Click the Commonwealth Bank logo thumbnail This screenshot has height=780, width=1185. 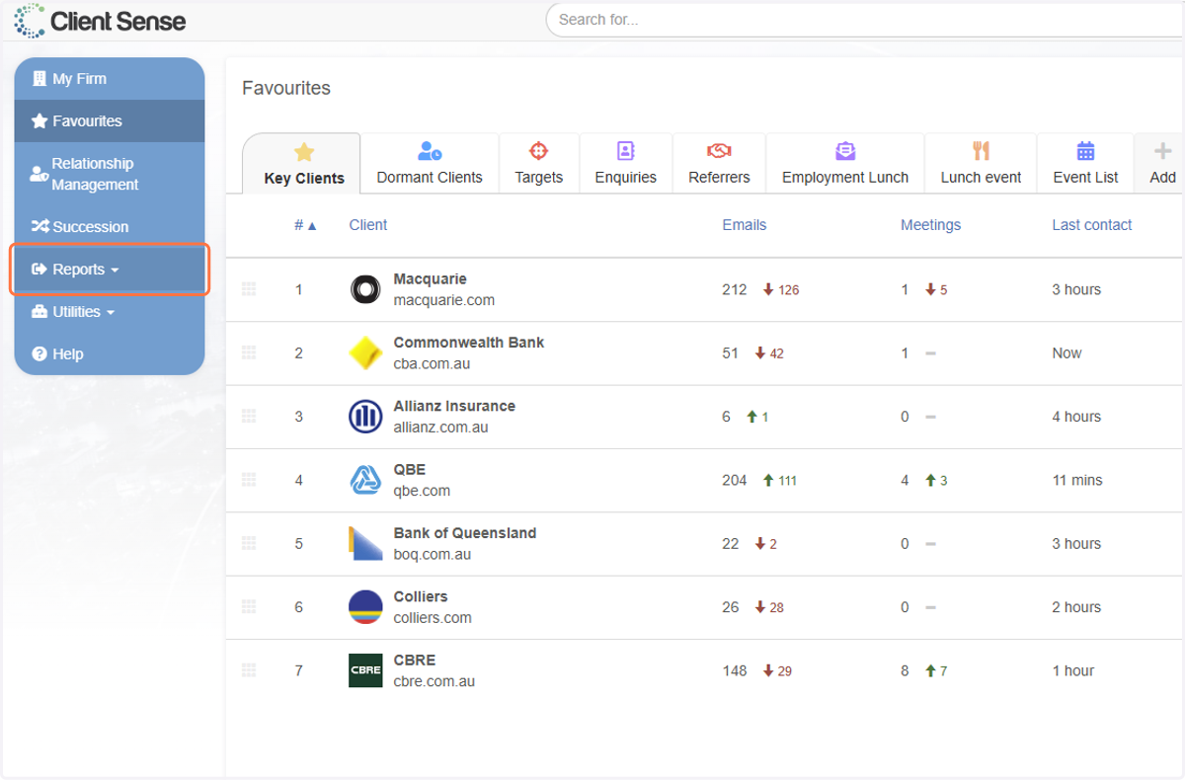tap(365, 353)
